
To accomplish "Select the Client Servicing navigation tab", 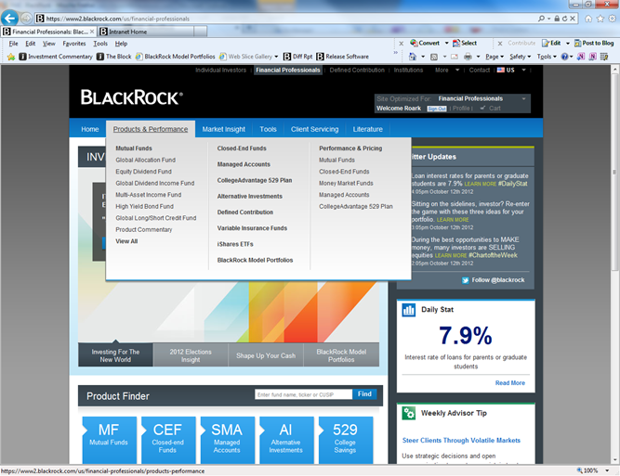I will pyautogui.click(x=315, y=129).
